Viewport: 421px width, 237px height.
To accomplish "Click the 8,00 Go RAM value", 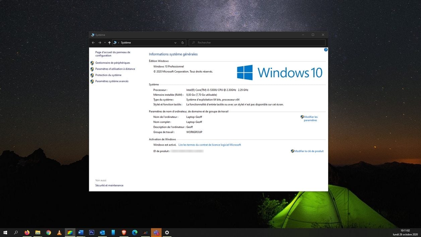I will point(201,95).
